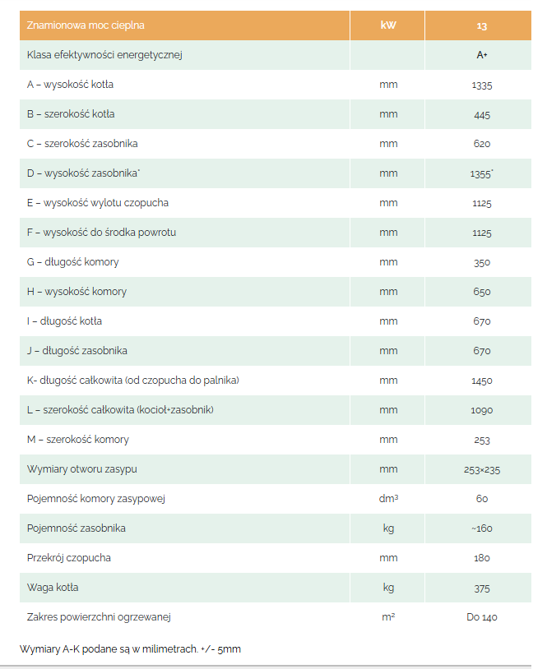The height and width of the screenshot is (669, 547).
Task: Click the 13 column header value
Action: point(482,25)
